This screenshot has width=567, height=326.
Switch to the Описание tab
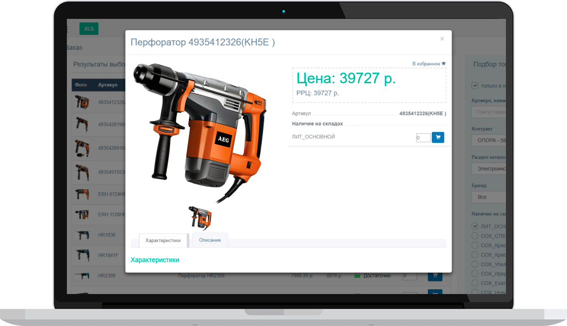tap(210, 240)
